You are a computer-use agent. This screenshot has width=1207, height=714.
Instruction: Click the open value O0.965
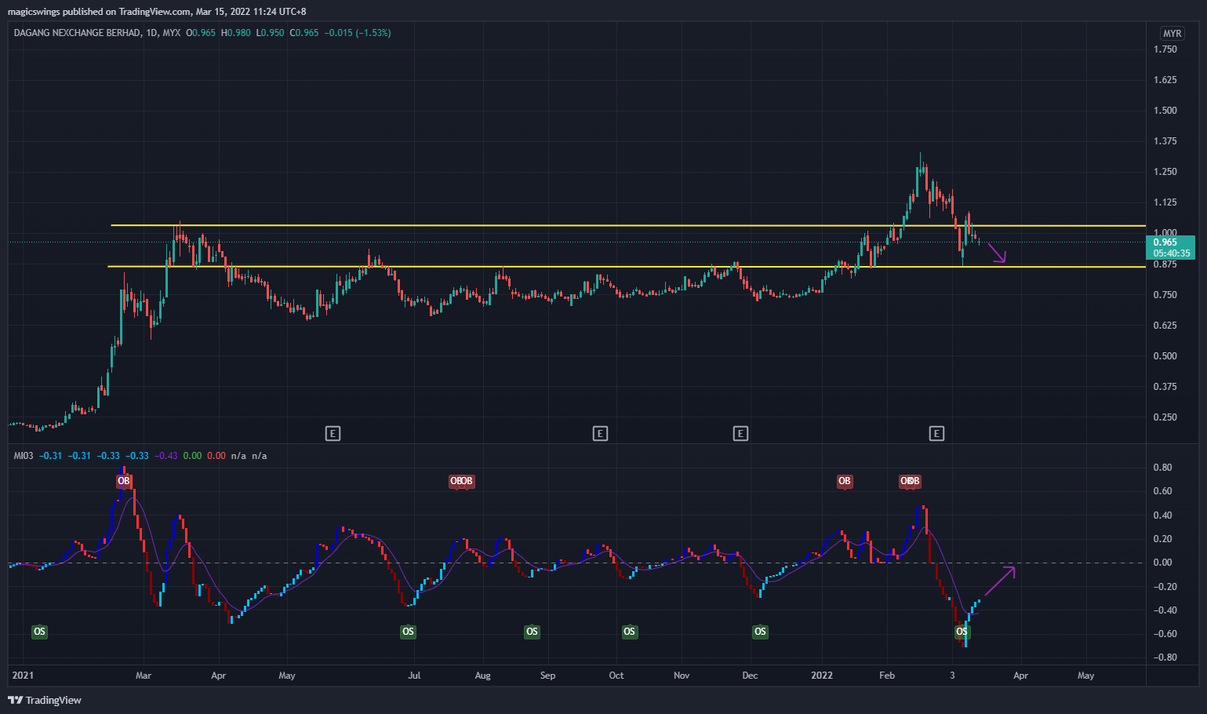[201, 33]
